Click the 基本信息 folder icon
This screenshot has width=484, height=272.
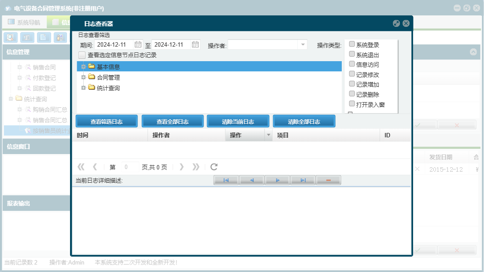(x=91, y=66)
